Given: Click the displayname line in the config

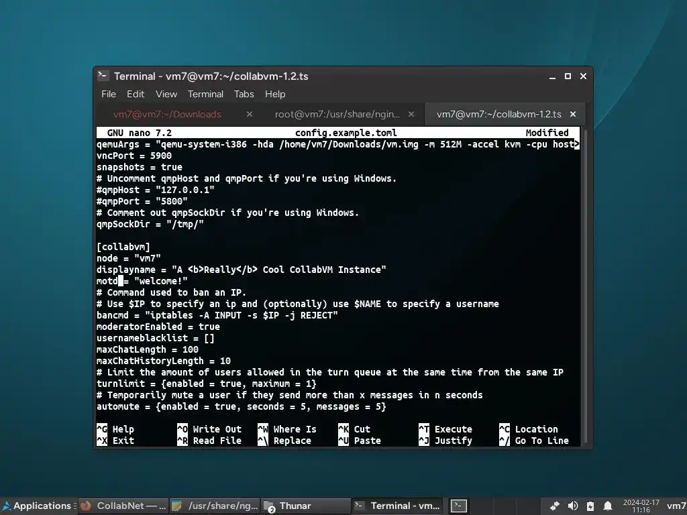Looking at the screenshot, I should [242, 270].
